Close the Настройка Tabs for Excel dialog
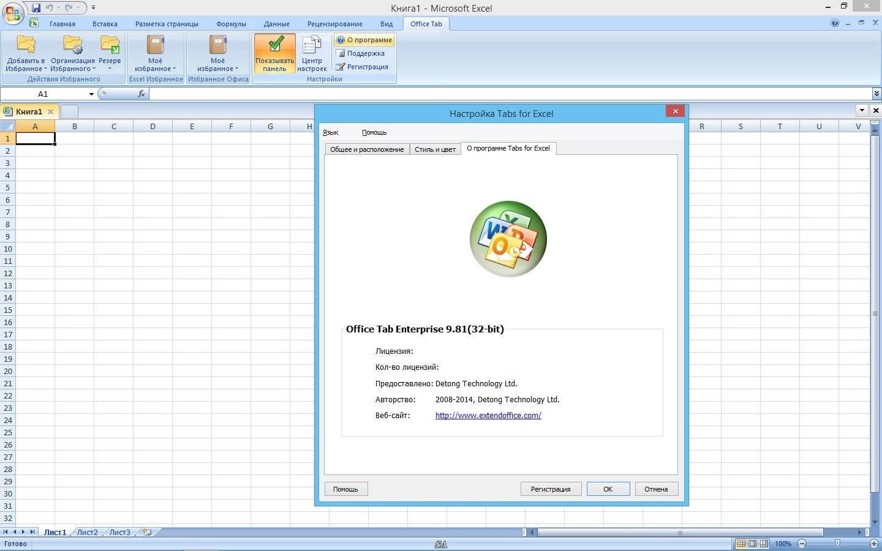 (675, 111)
